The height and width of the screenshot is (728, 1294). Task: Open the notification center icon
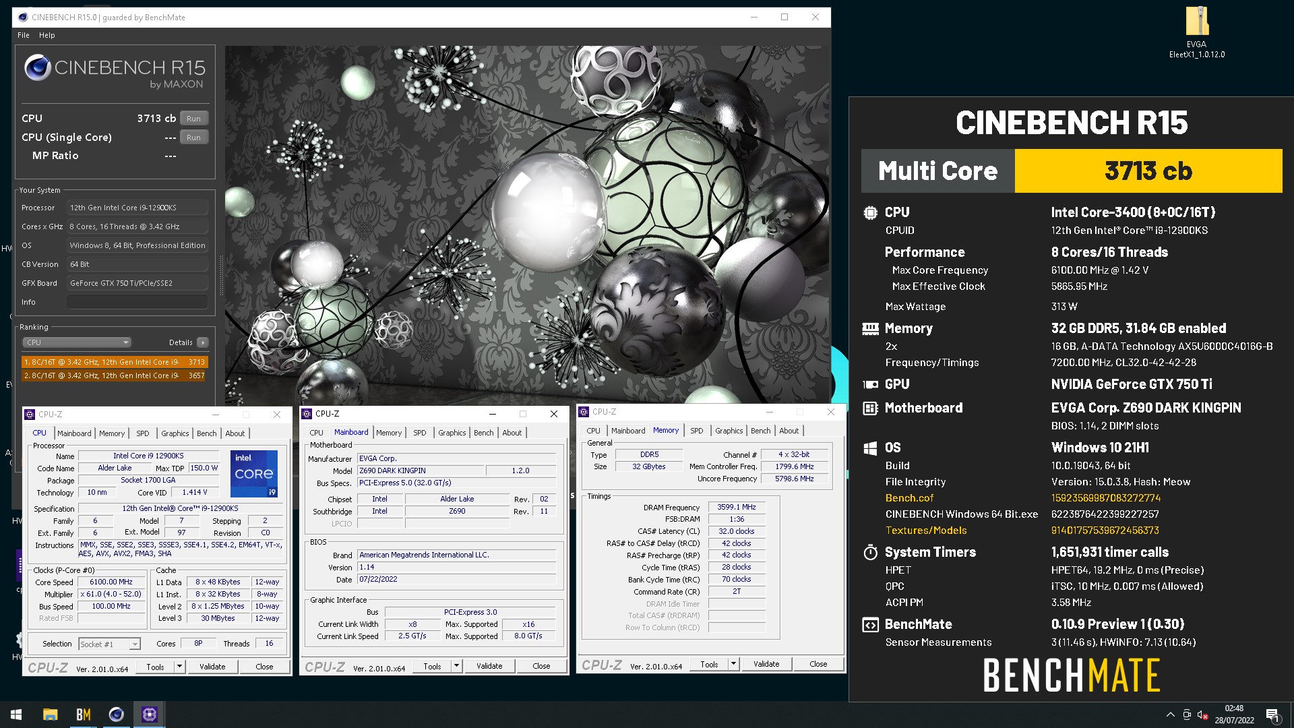(x=1272, y=715)
